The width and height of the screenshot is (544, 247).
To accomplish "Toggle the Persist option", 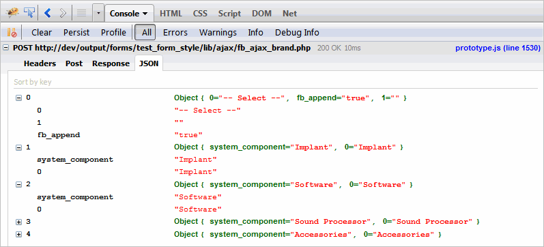I will coord(76,33).
